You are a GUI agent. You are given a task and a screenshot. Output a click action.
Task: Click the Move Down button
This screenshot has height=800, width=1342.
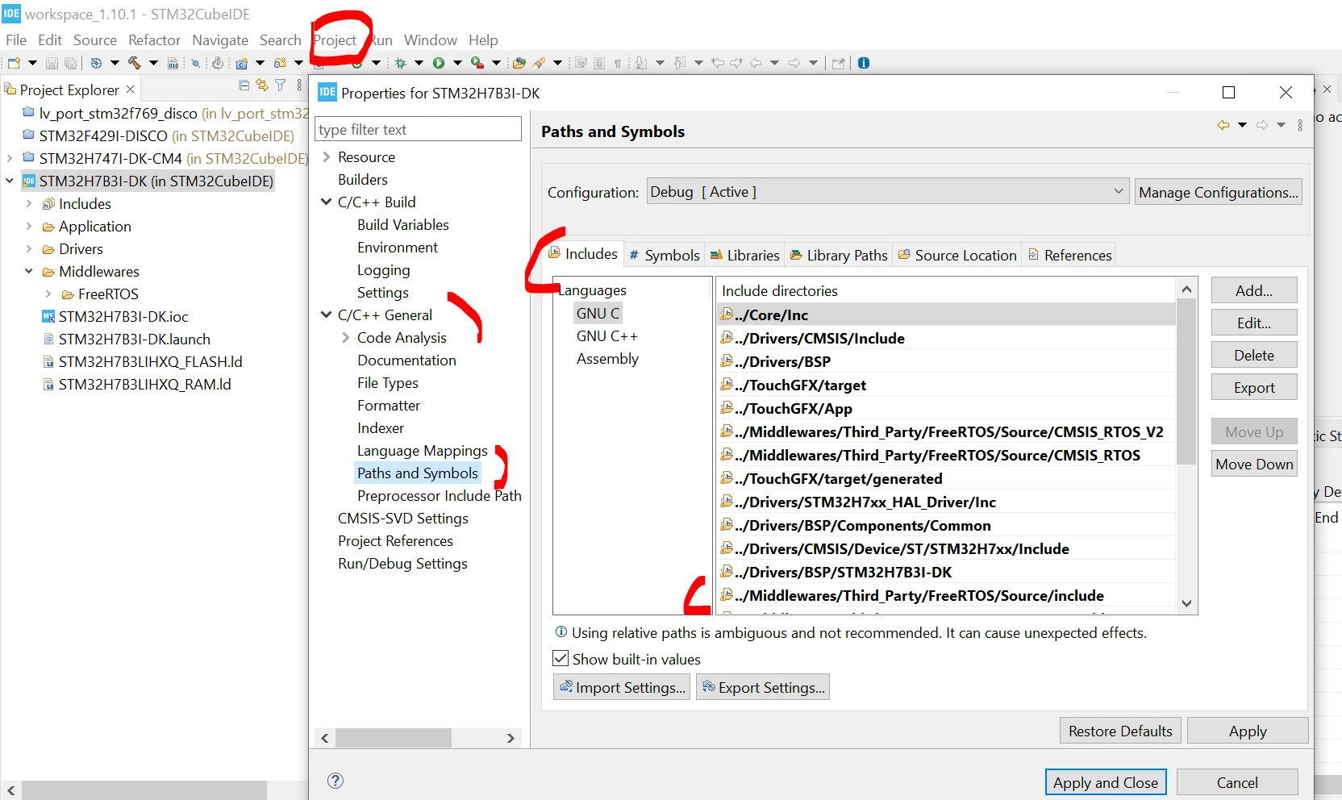tap(1254, 464)
